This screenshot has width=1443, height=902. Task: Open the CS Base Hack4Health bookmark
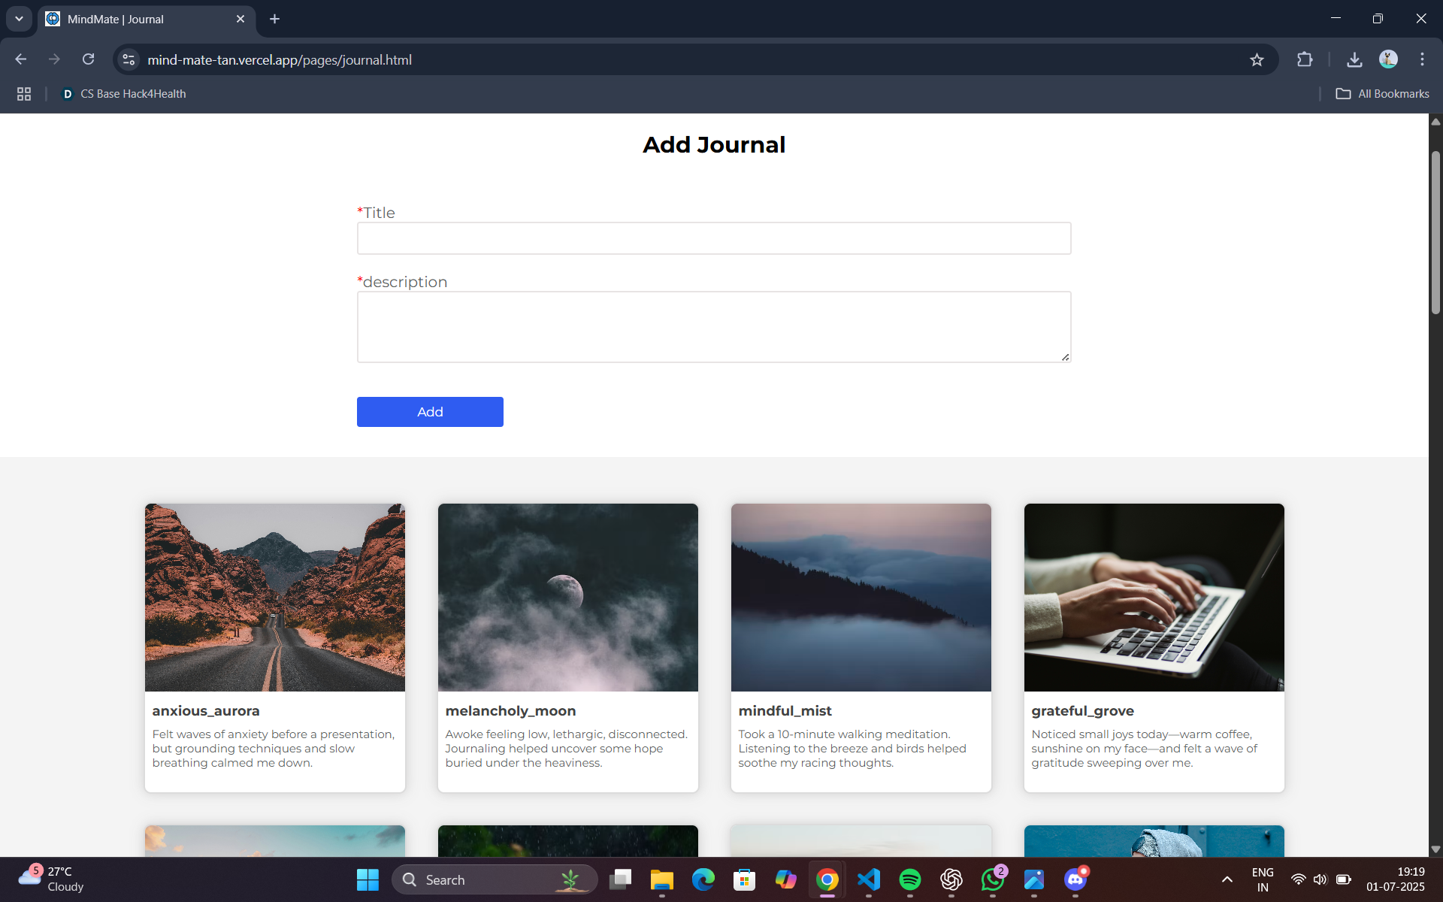coord(124,94)
